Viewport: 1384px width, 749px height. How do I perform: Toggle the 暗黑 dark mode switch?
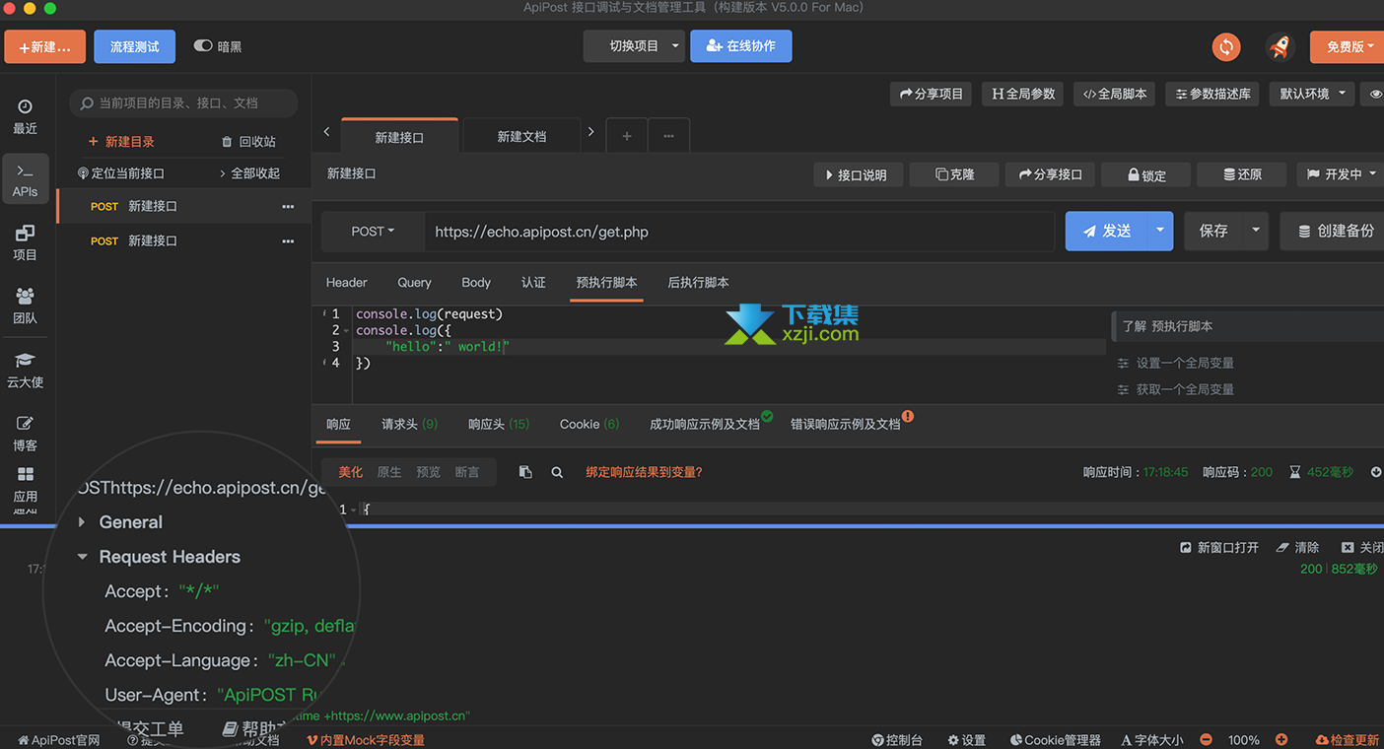(x=203, y=46)
